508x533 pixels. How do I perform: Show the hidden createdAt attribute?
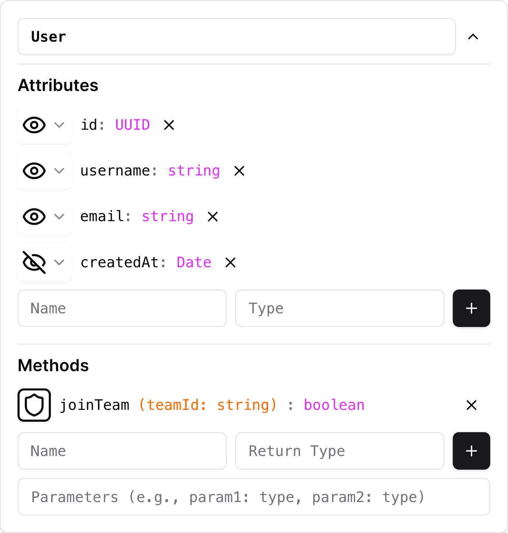34,262
